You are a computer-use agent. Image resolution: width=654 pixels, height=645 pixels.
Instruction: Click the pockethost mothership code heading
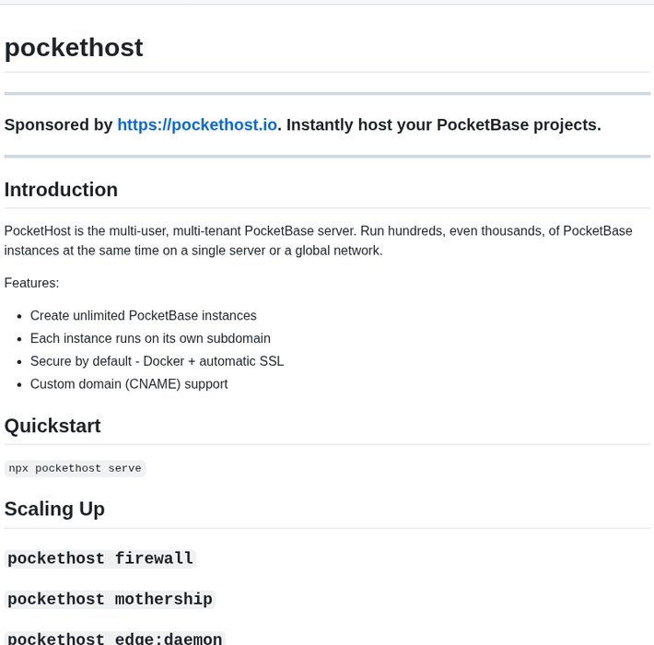111,599
